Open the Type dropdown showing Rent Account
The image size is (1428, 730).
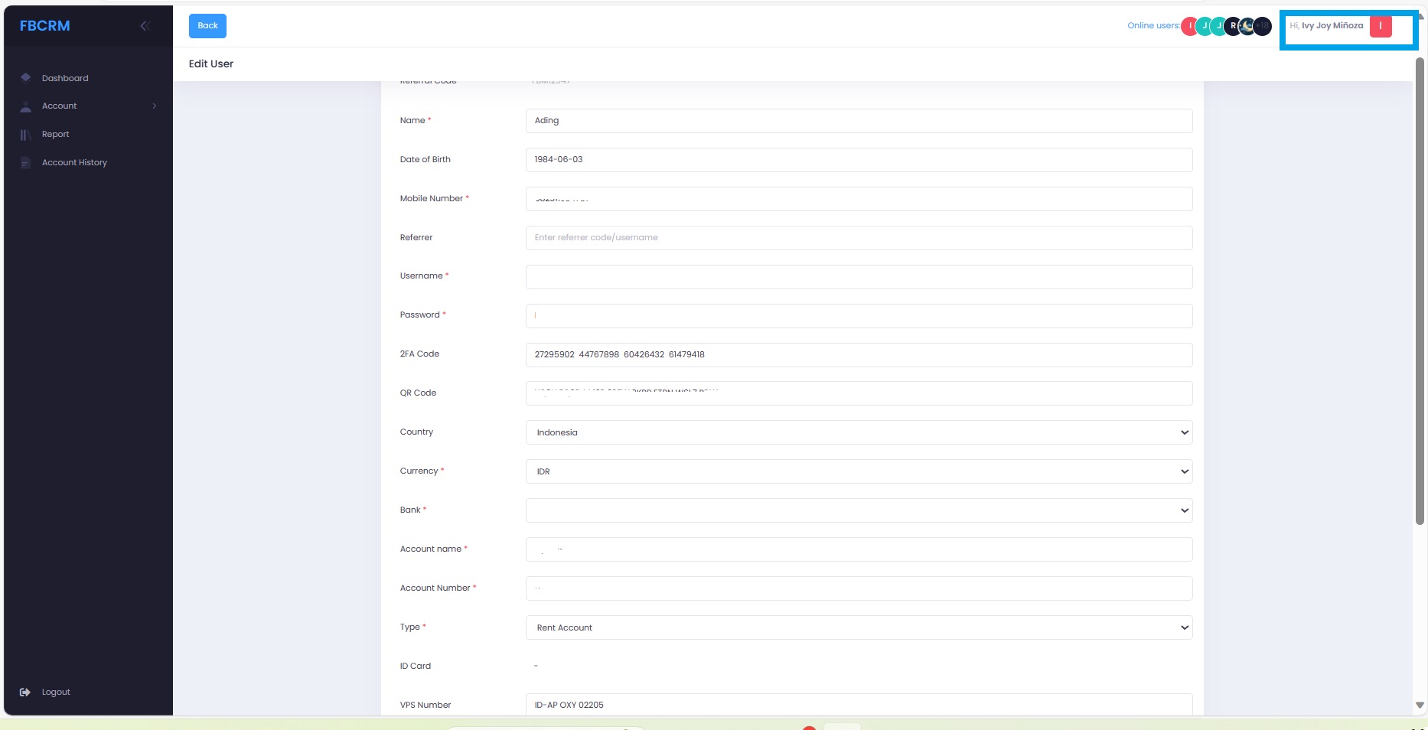(859, 627)
